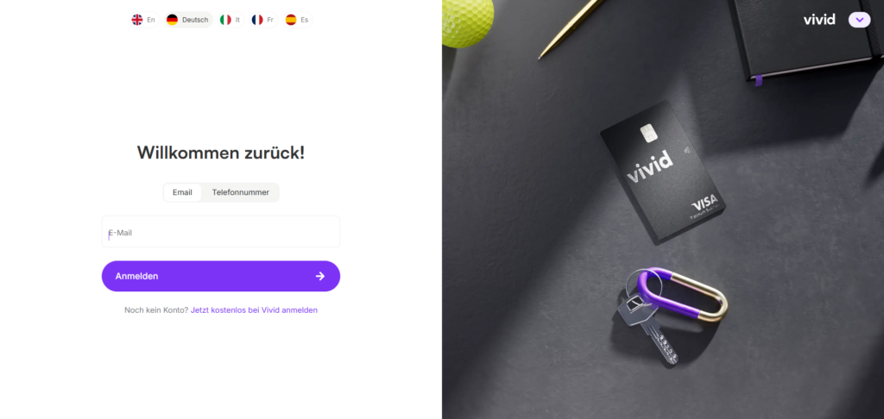Click the vivid logo at top right
Viewport: 884px width, 419px height.
pos(819,20)
